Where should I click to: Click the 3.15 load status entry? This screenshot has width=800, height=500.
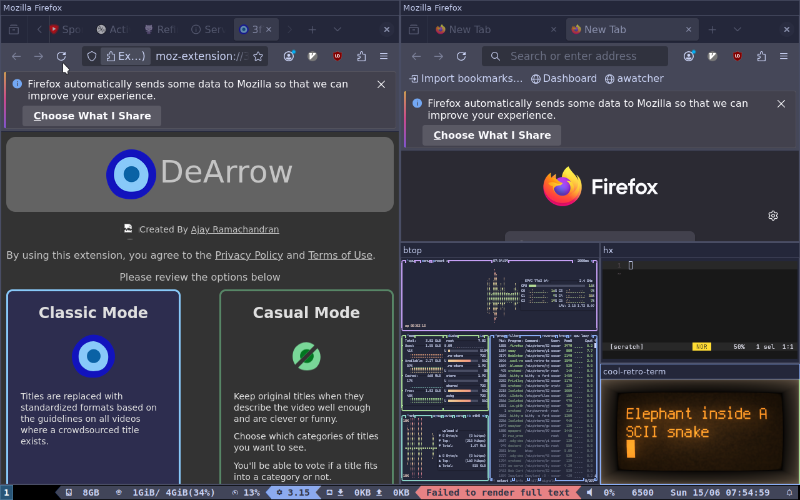(293, 492)
